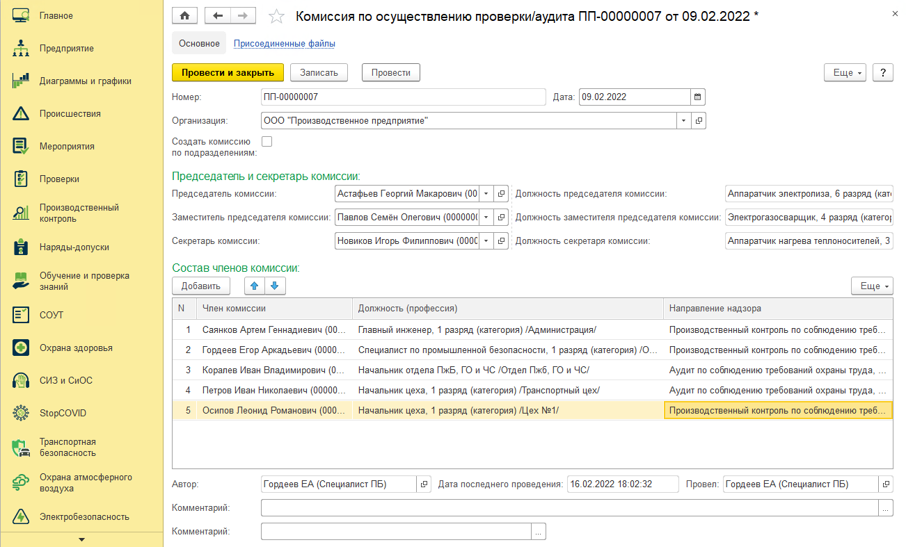Open Производственный контроль section icon

click(x=20, y=213)
